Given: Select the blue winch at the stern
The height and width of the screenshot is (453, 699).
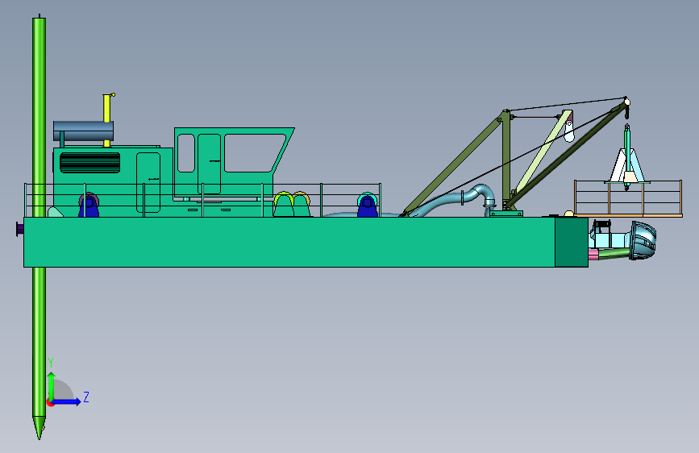Looking at the screenshot, I should [x=89, y=205].
